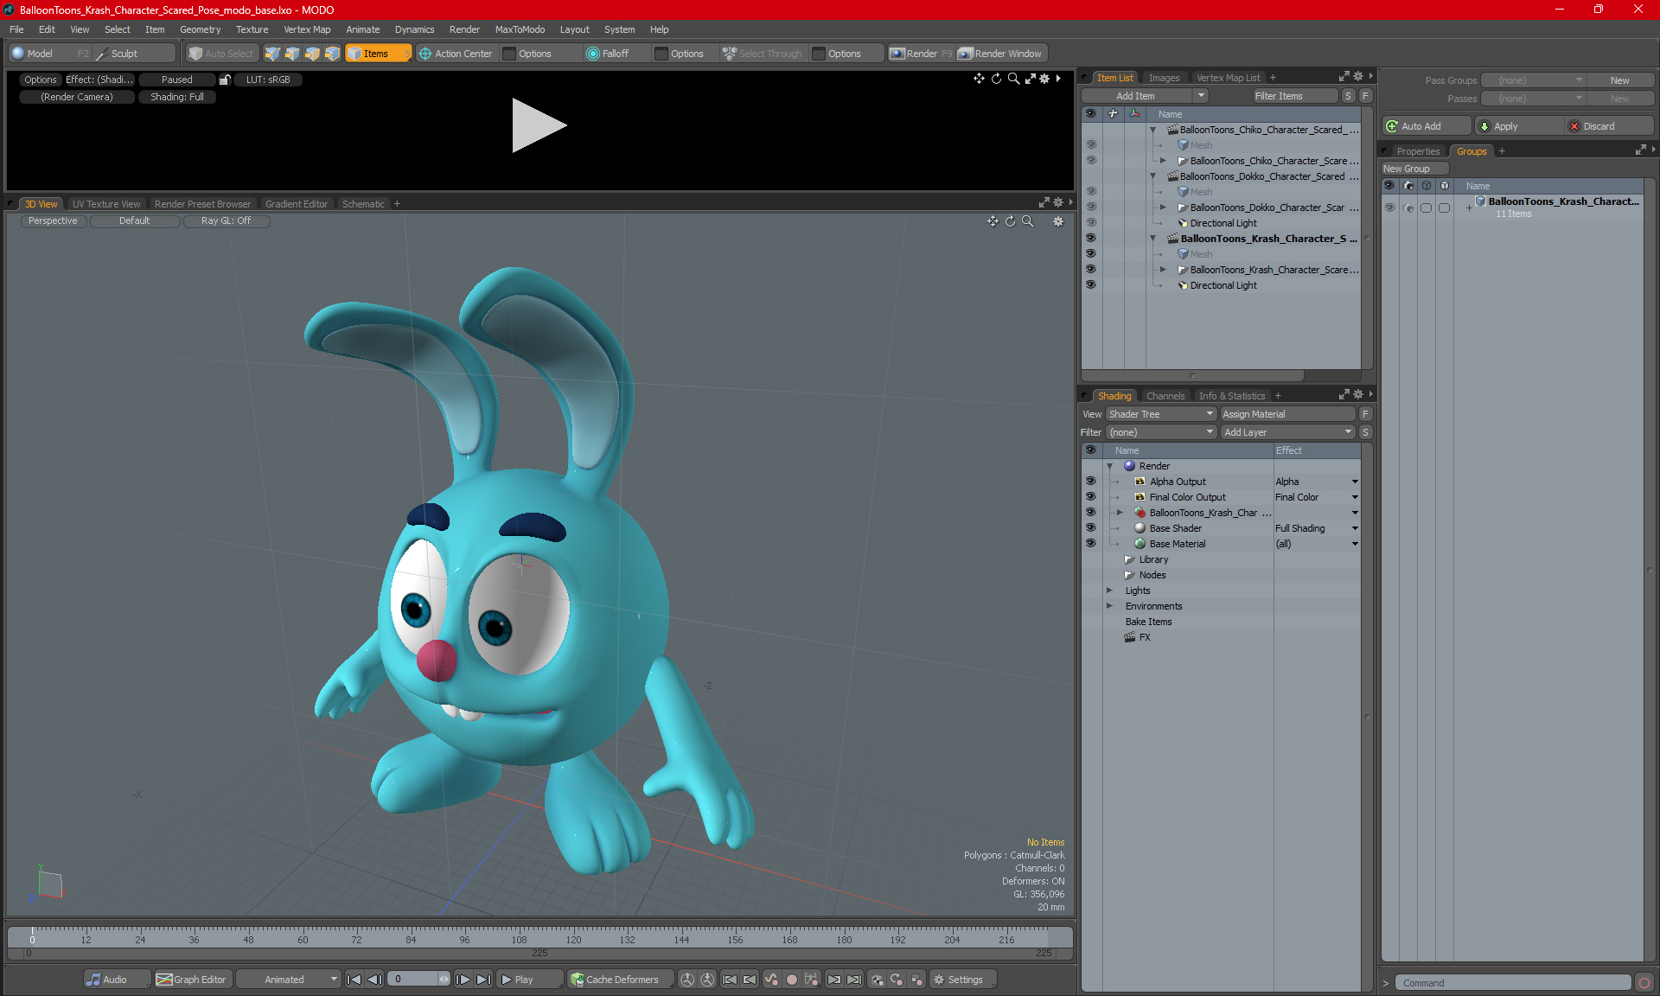The width and height of the screenshot is (1660, 996).
Task: Expand BalloonToons_Krash_Character_Scare group
Action: (1163, 270)
